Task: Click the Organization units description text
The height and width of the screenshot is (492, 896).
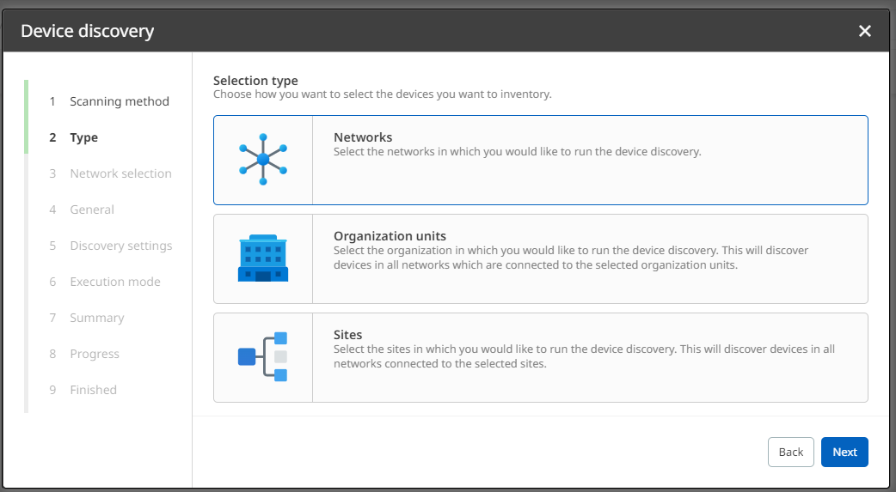Action: tap(570, 258)
